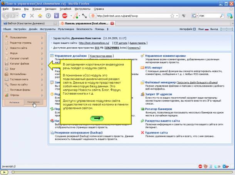Click the search magnifier icon in search box
Viewport: 235px width, 175px height.
(222, 16)
